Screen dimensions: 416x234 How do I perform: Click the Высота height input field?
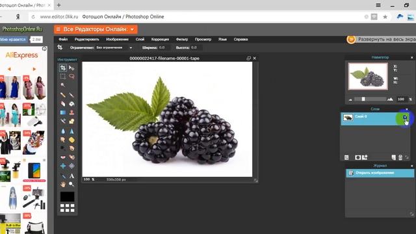click(196, 47)
